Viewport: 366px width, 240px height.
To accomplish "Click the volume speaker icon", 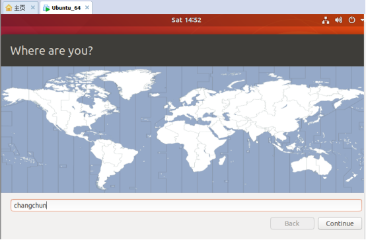I will (338, 20).
